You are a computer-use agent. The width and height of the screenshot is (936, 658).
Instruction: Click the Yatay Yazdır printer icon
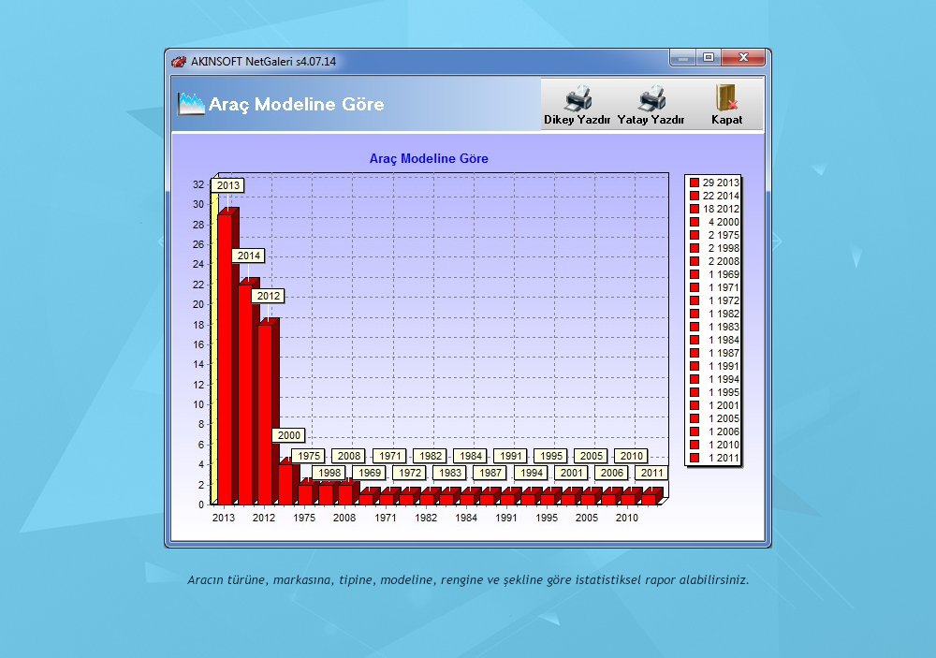click(651, 98)
